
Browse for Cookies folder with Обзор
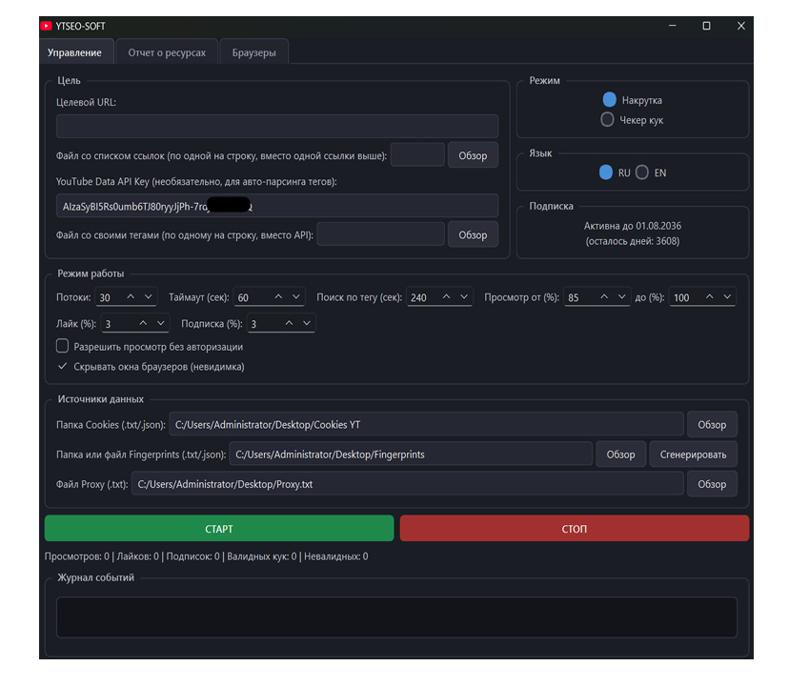(712, 425)
